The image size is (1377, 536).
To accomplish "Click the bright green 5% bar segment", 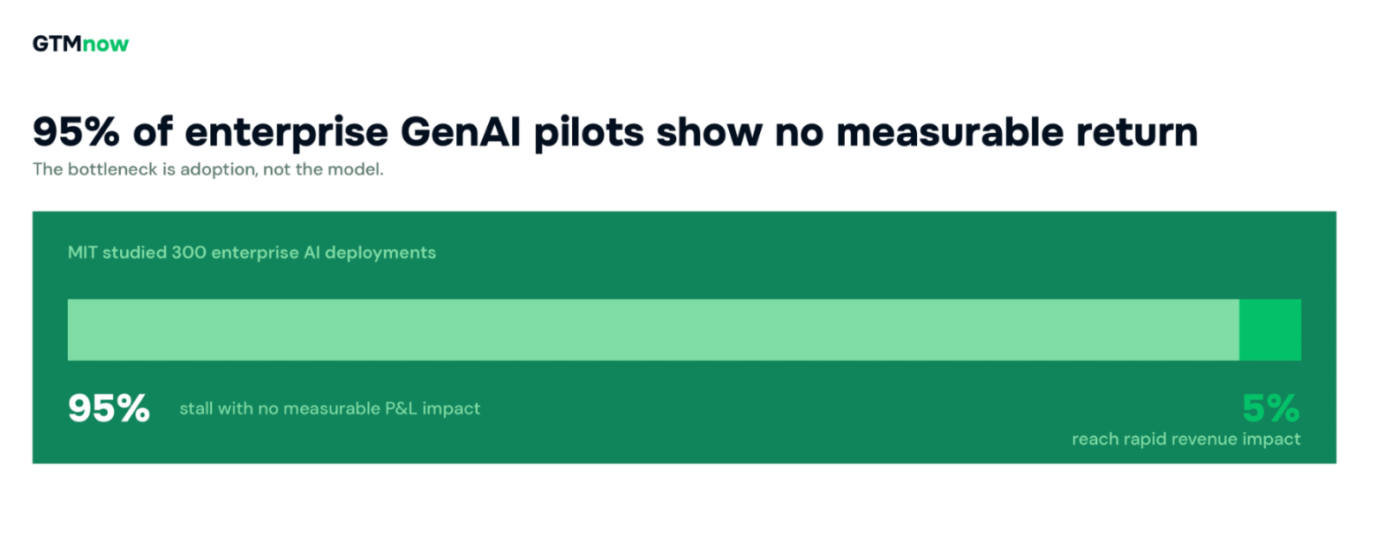I will 1270,330.
